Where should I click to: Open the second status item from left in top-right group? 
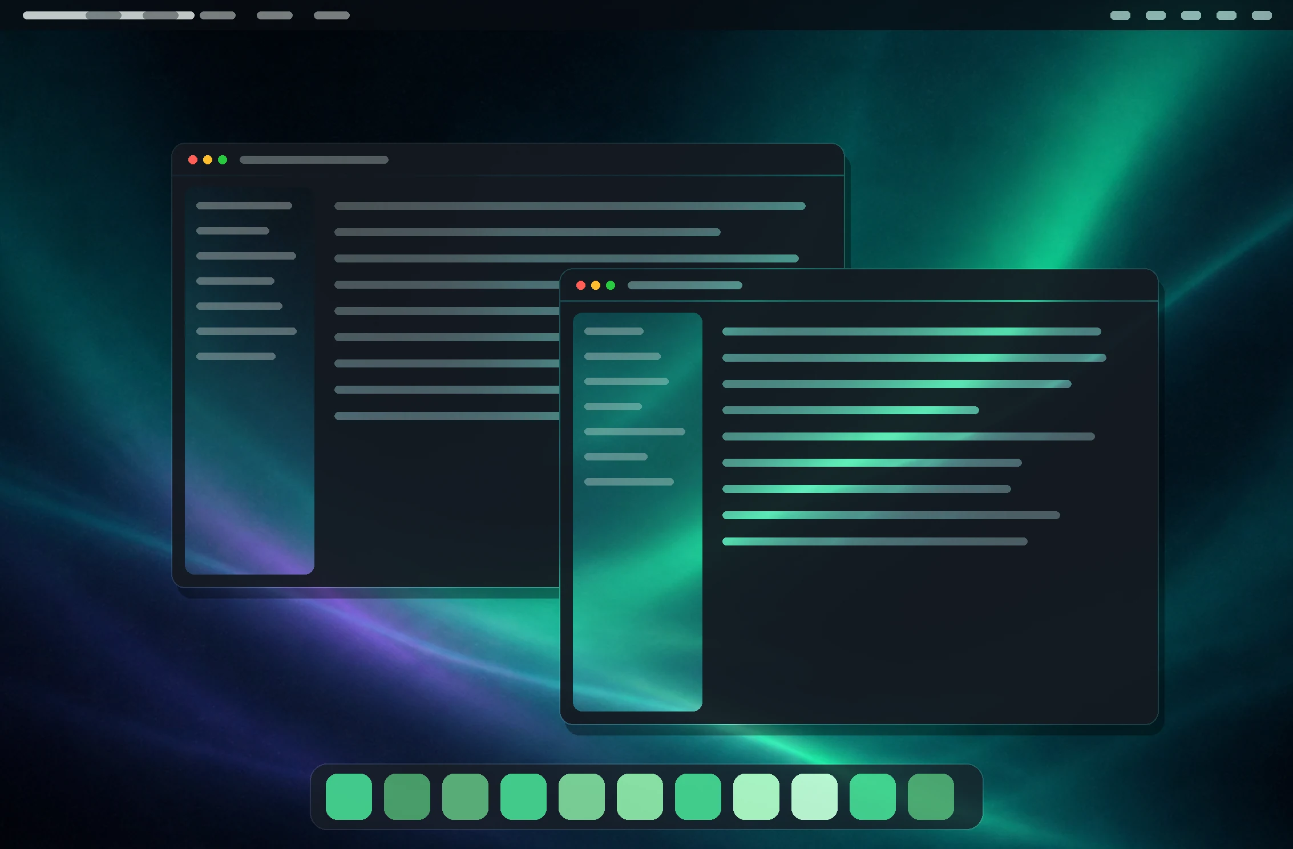pos(1155,15)
